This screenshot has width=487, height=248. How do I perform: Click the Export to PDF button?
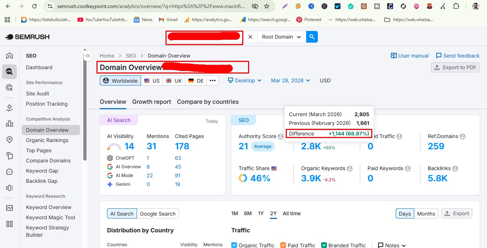[455, 67]
